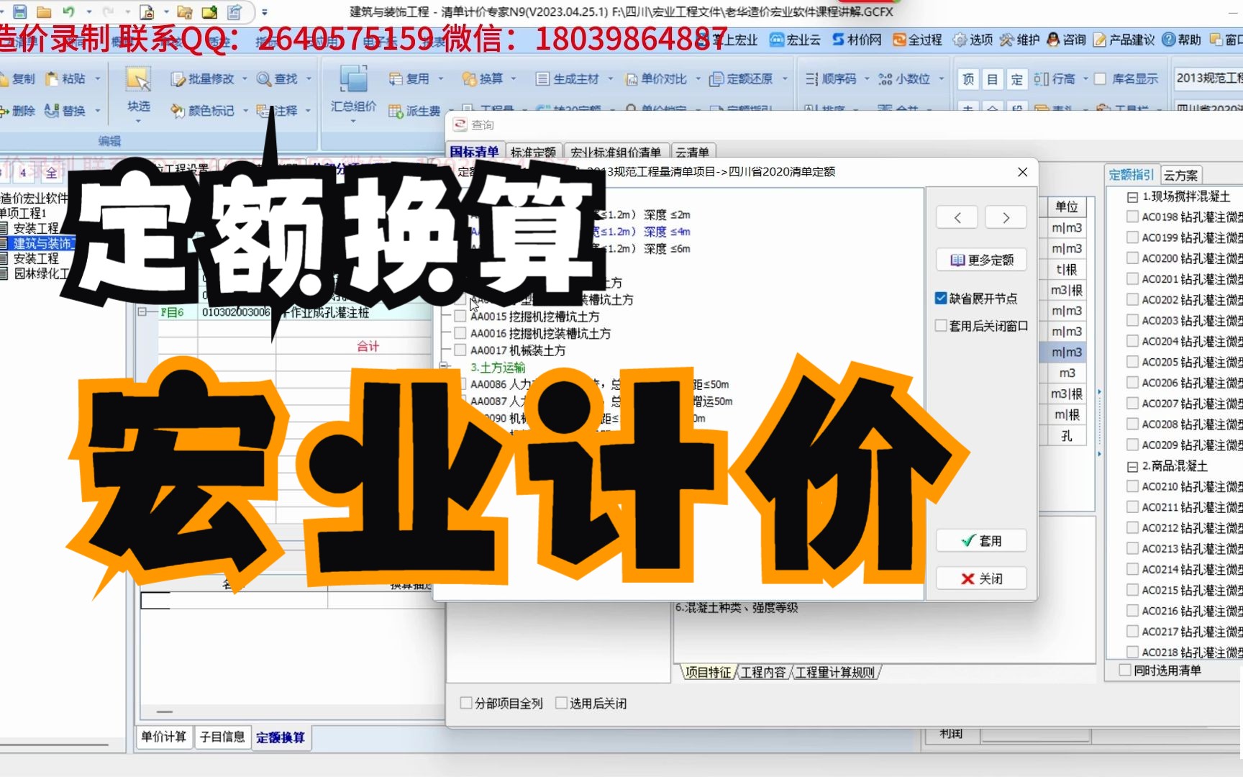Switch to the 子目信息 bottom tab
Viewport: 1243px width, 777px height.
[x=222, y=737]
